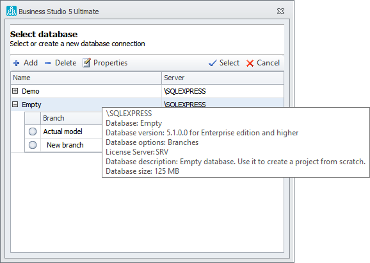Click the red X Cancel icon
Viewport: 370px width, 263px height.
click(250, 63)
